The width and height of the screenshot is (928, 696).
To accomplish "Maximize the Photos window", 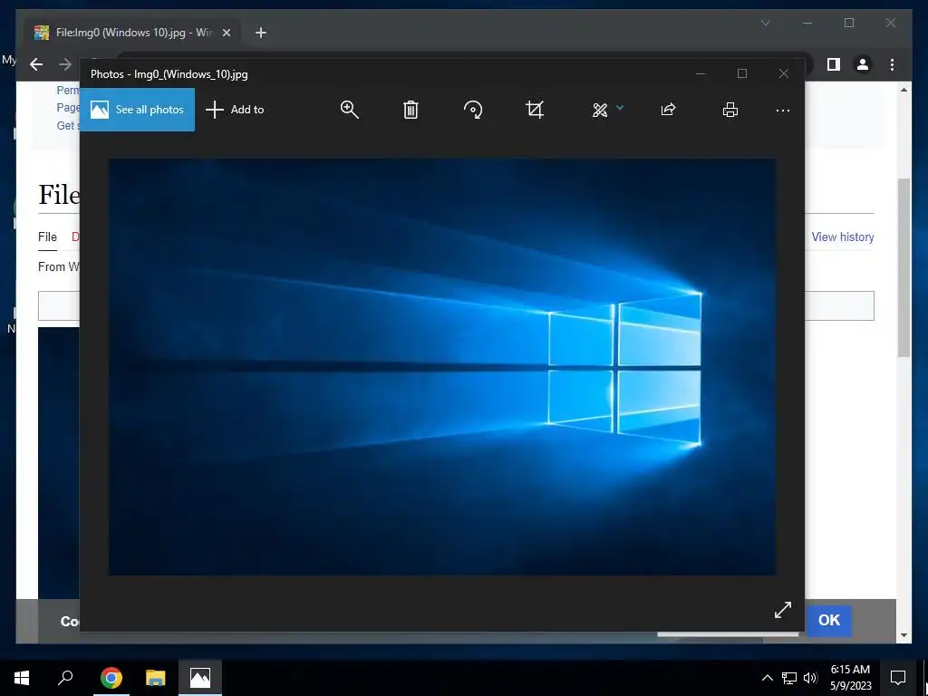I will tap(742, 74).
